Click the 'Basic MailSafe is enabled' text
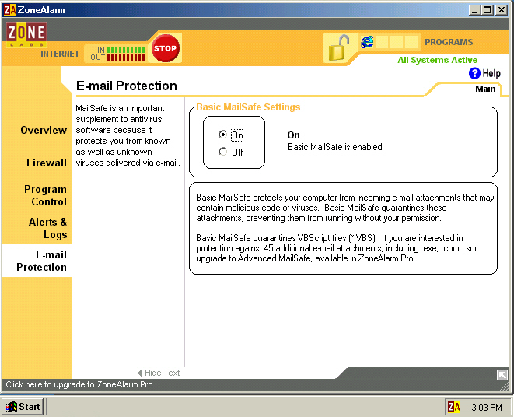This screenshot has width=514, height=417. point(334,147)
